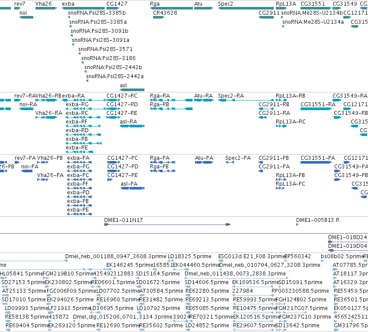
Task: Click the RpL13A-RC transcript label
Action: pyautogui.click(x=291, y=122)
